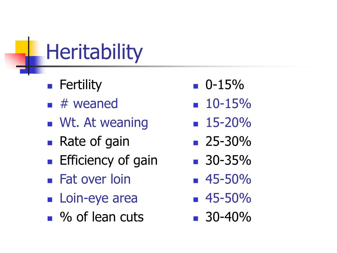Select the '# weaned' bullet text
Screen dimensions: 337x253
click(x=89, y=103)
